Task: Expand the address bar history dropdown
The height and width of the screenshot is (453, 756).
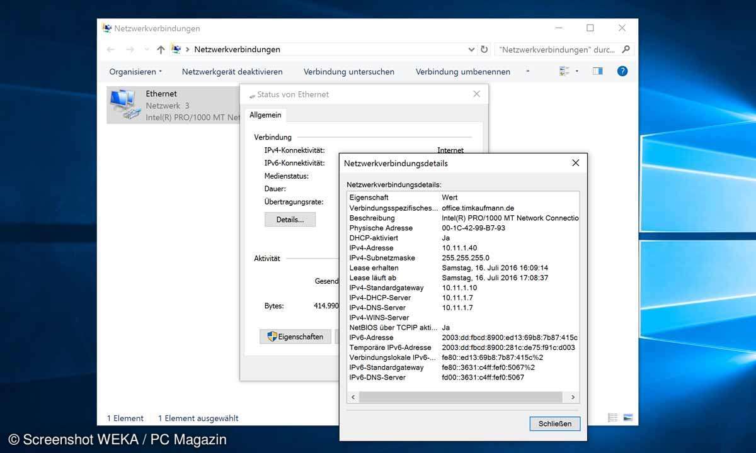Action: point(471,49)
